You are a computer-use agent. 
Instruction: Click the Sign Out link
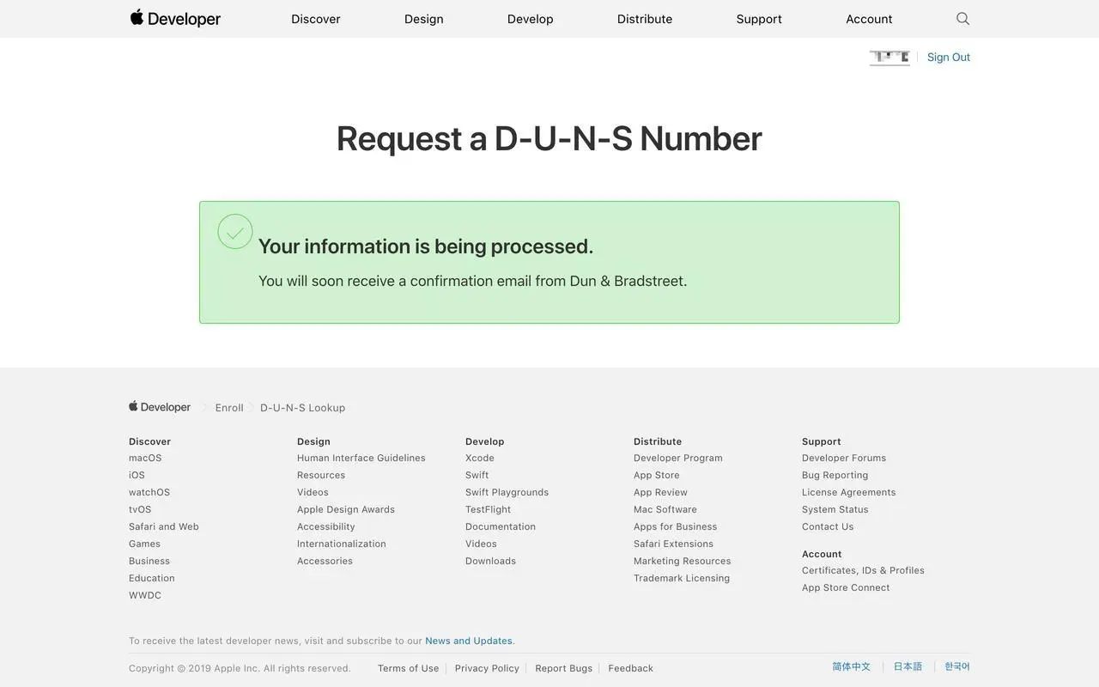[949, 57]
